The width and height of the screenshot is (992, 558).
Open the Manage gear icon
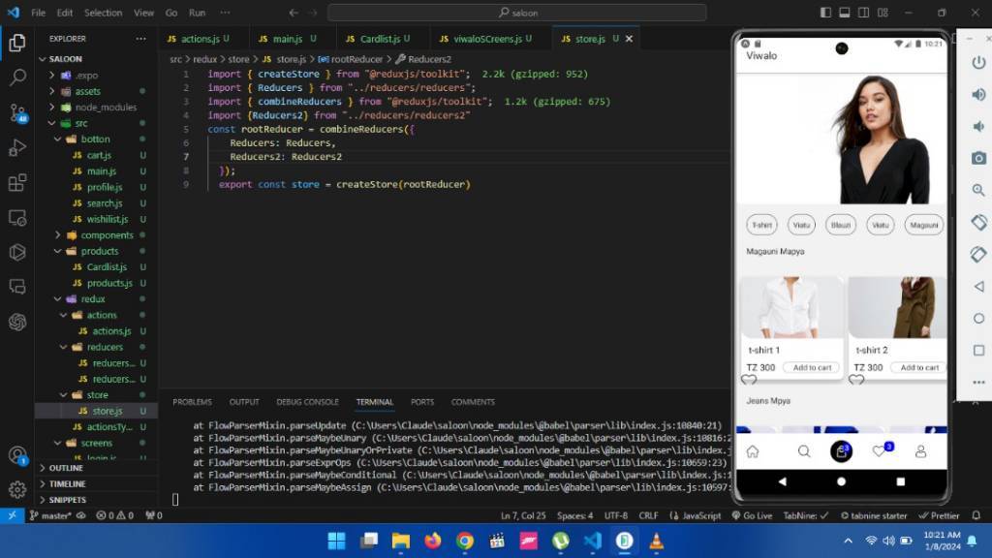click(x=17, y=489)
